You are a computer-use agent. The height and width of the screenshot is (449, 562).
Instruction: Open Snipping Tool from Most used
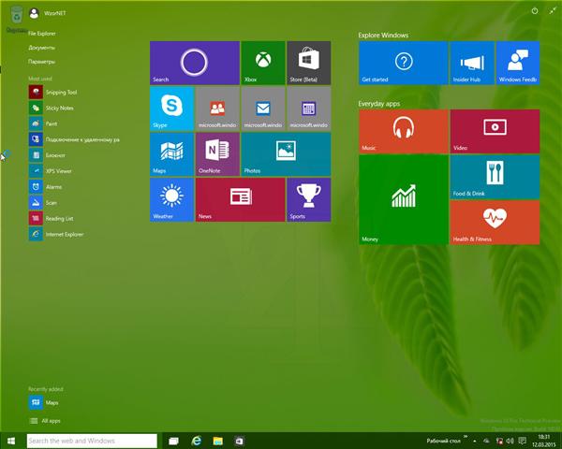click(60, 93)
